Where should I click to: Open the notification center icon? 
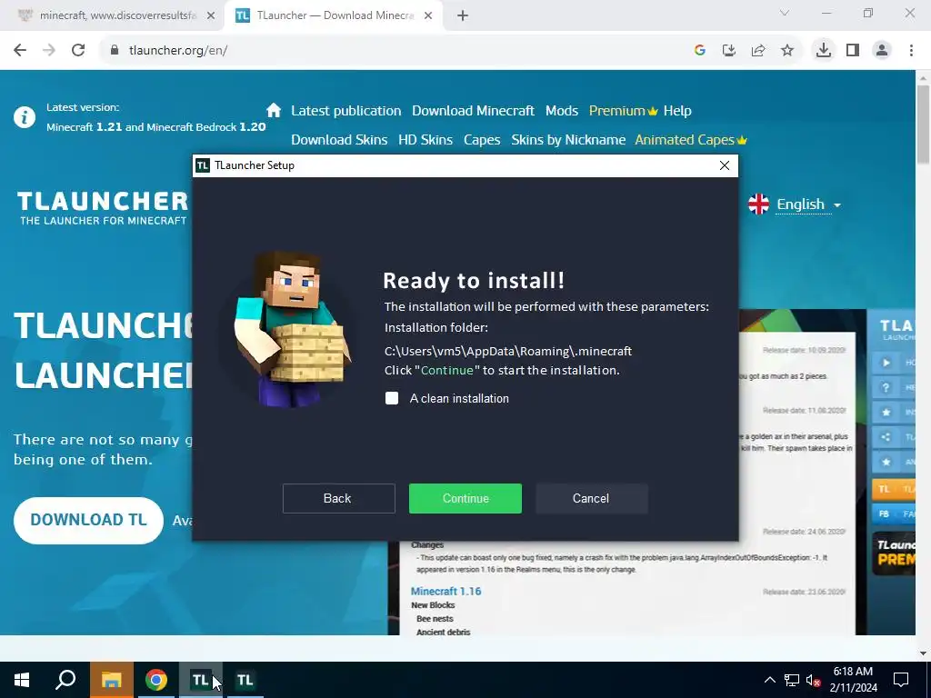[x=901, y=680]
